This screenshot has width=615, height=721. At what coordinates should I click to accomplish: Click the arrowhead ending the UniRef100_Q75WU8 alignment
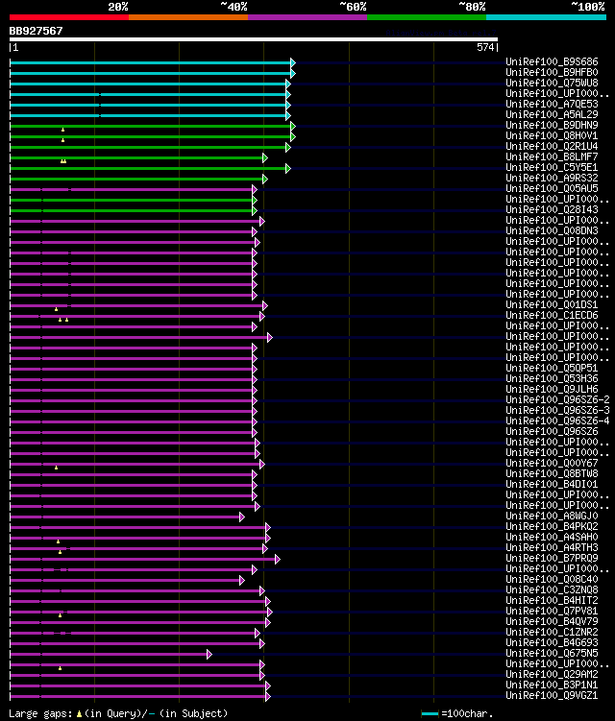point(288,84)
